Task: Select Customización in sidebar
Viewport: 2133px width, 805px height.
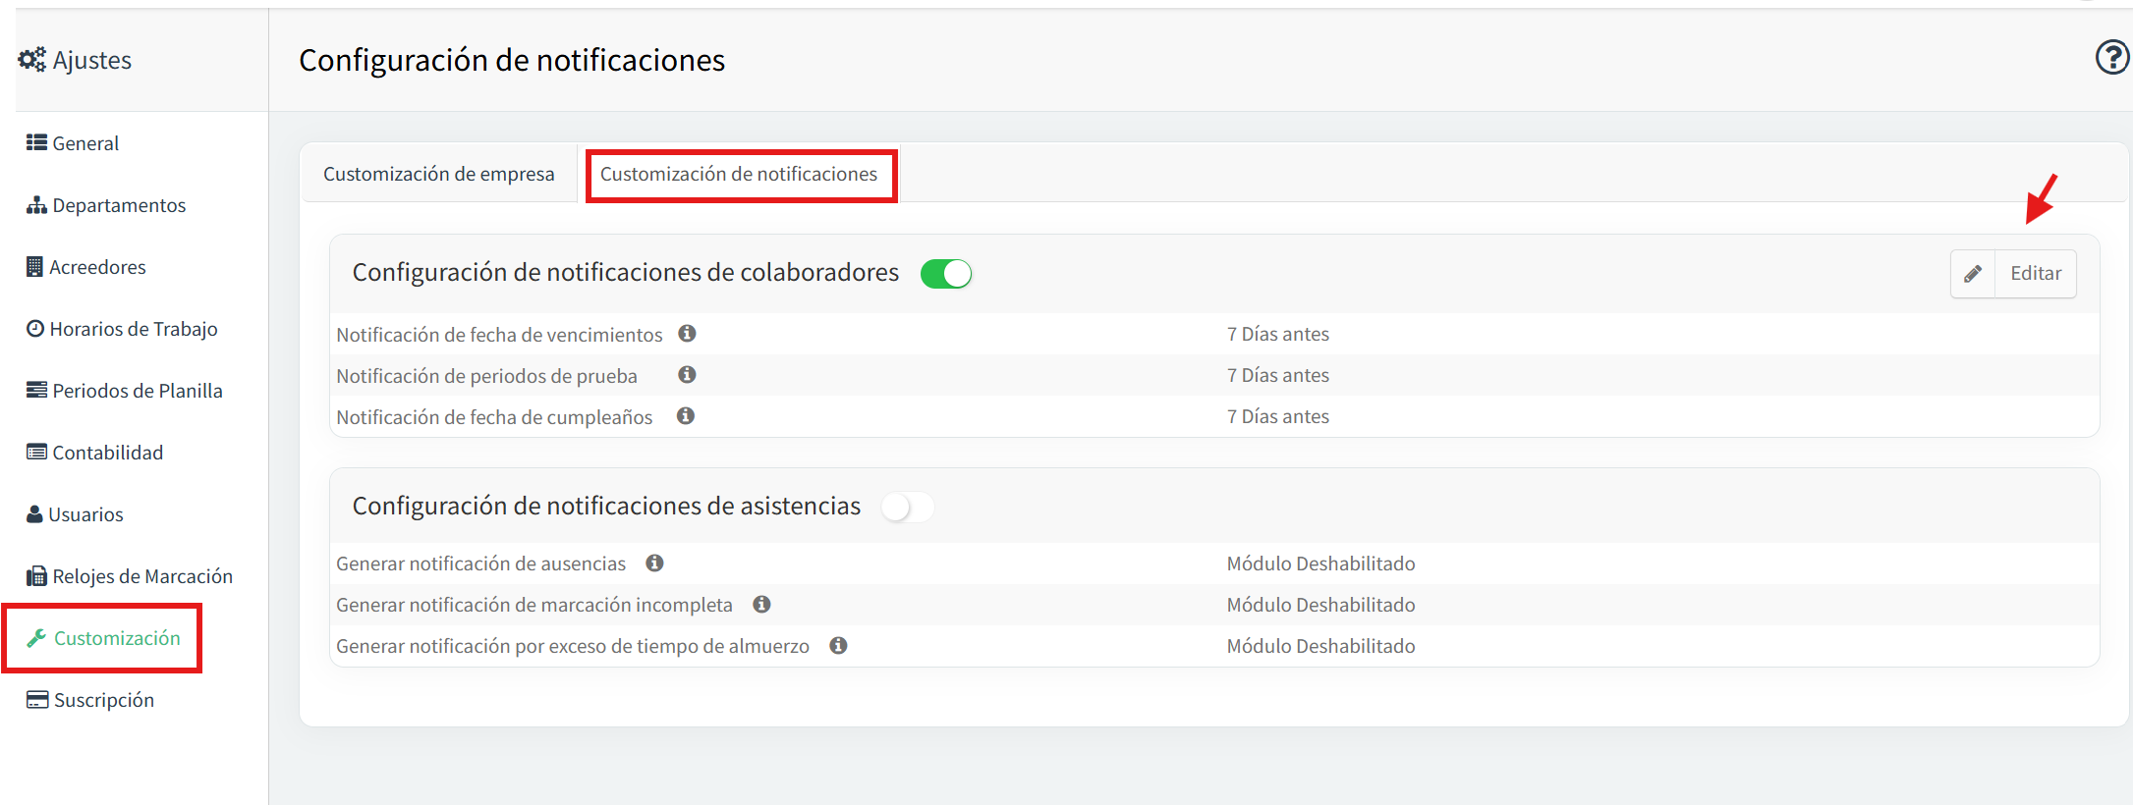Action: [103, 638]
